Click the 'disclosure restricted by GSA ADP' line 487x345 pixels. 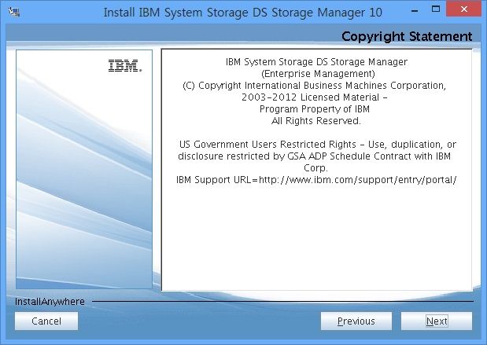[x=315, y=156]
